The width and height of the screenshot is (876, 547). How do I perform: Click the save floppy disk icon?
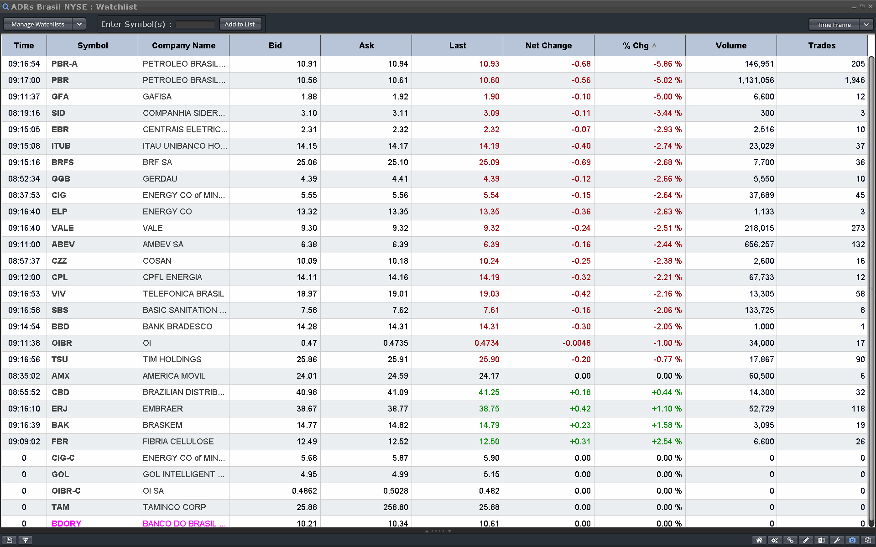(x=10, y=540)
